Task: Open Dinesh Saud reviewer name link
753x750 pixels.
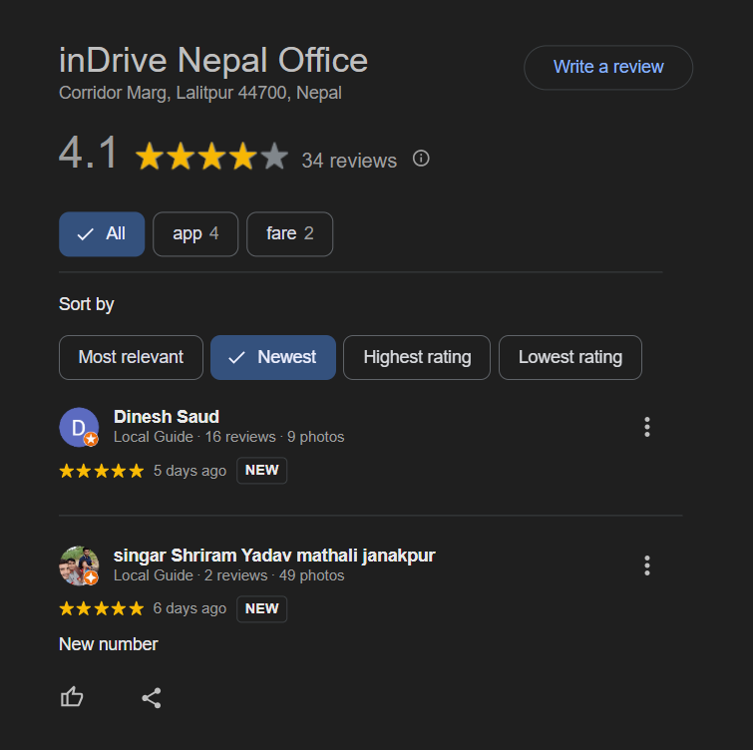Action: 167,417
